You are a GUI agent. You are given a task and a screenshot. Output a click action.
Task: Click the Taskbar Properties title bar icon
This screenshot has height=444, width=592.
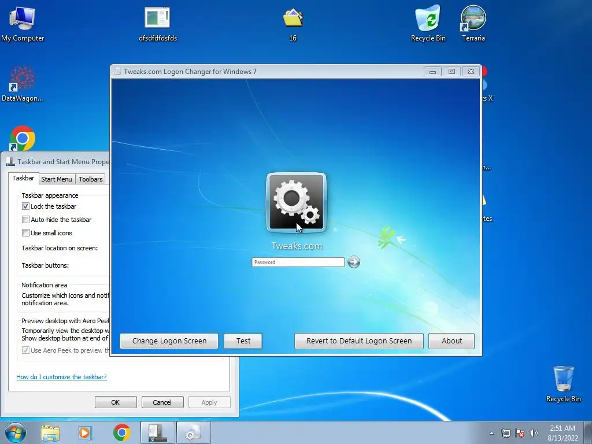coord(10,162)
